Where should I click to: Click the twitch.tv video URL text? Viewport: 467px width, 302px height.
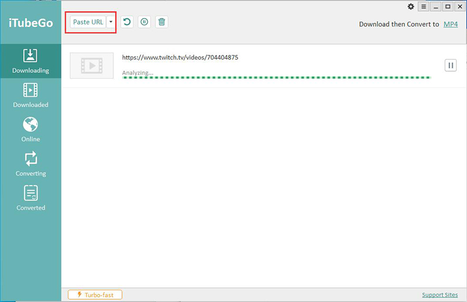pos(180,57)
